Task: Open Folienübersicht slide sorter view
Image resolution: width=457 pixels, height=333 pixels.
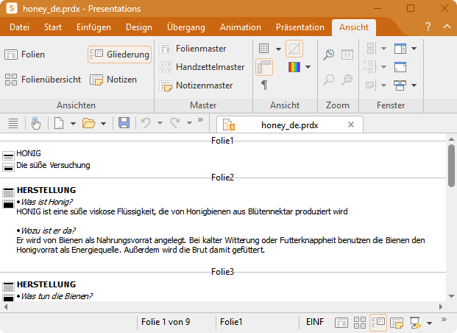Action: [x=43, y=80]
